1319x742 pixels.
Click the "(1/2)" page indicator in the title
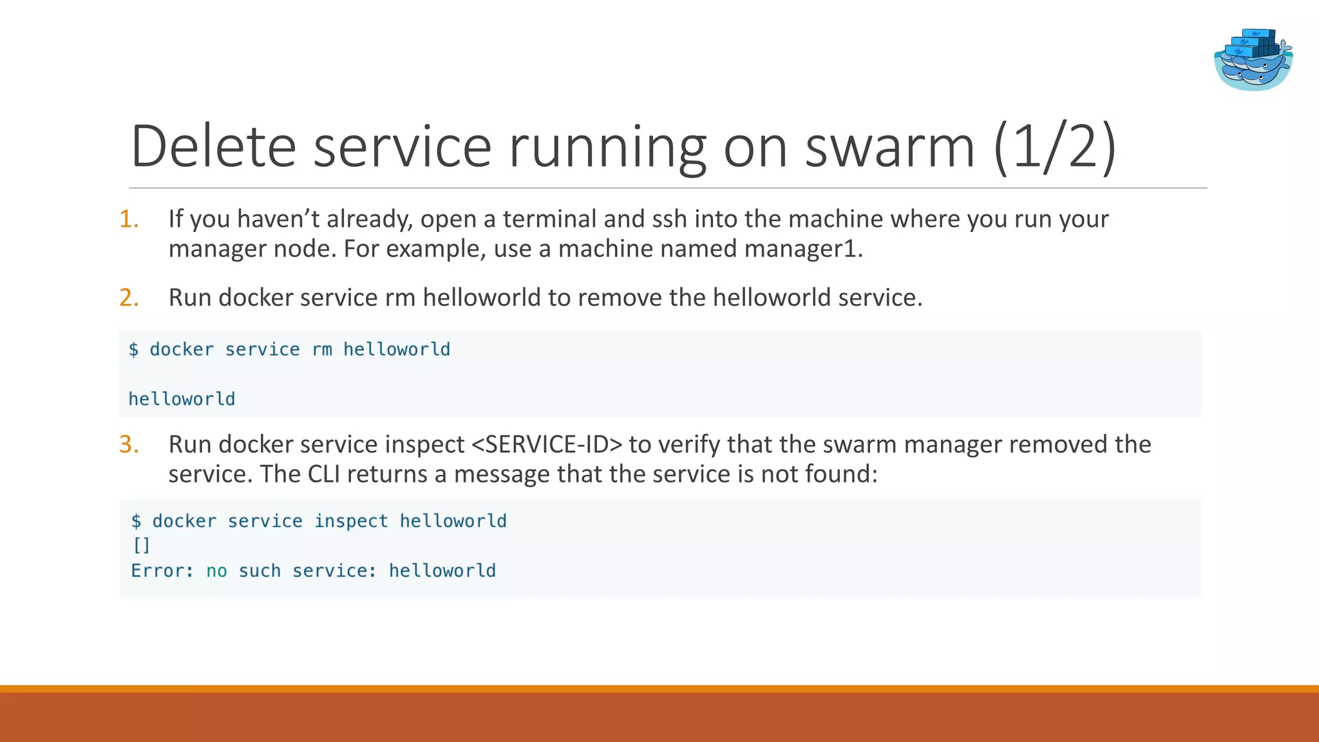click(1054, 147)
